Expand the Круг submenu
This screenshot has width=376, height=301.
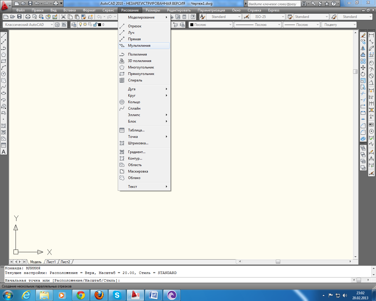pos(144,96)
